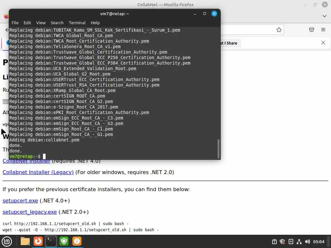This screenshot has width=331, height=248.
Task: Dismiss the Firefox notification bar
Action: [x=323, y=43]
